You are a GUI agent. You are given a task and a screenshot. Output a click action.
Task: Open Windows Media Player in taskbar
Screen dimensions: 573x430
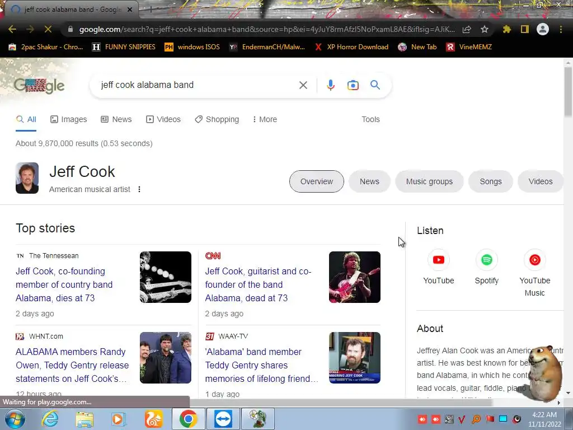click(x=119, y=419)
